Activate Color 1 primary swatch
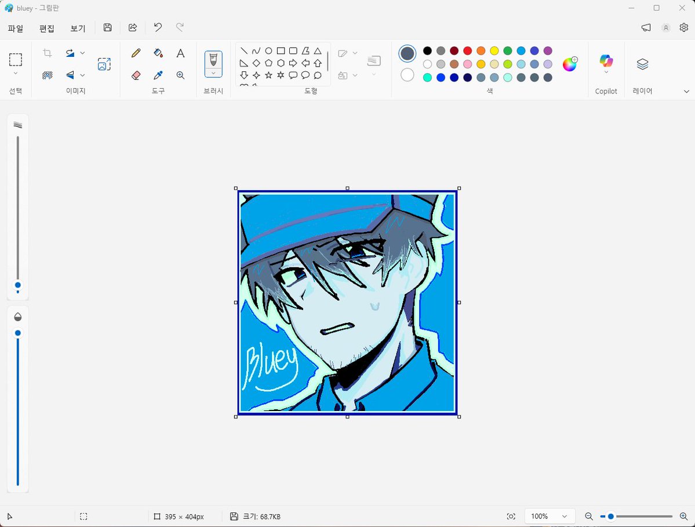695x527 pixels. 407,54
